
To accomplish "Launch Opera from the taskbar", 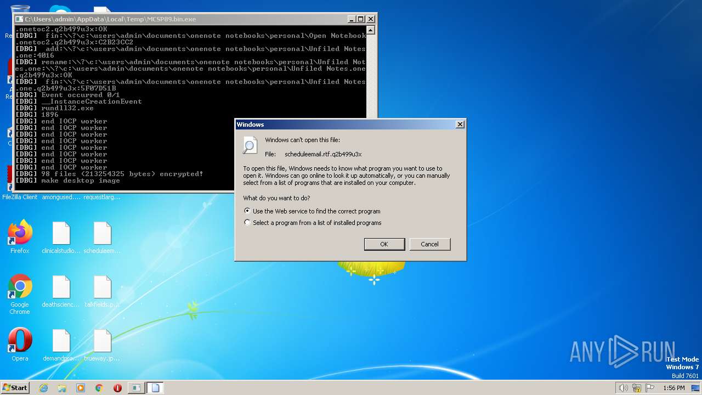I will [x=117, y=388].
